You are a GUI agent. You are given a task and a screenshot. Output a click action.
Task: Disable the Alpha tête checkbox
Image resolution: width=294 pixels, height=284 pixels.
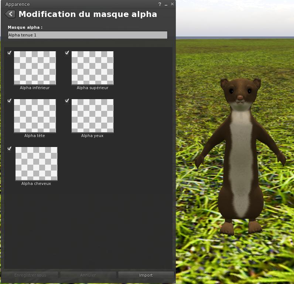point(9,101)
